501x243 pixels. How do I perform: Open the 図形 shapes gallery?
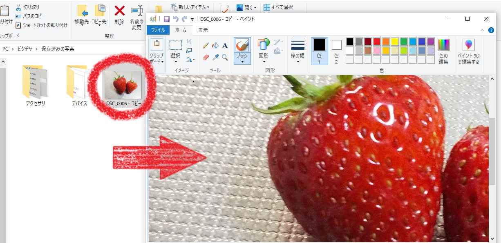(x=264, y=51)
